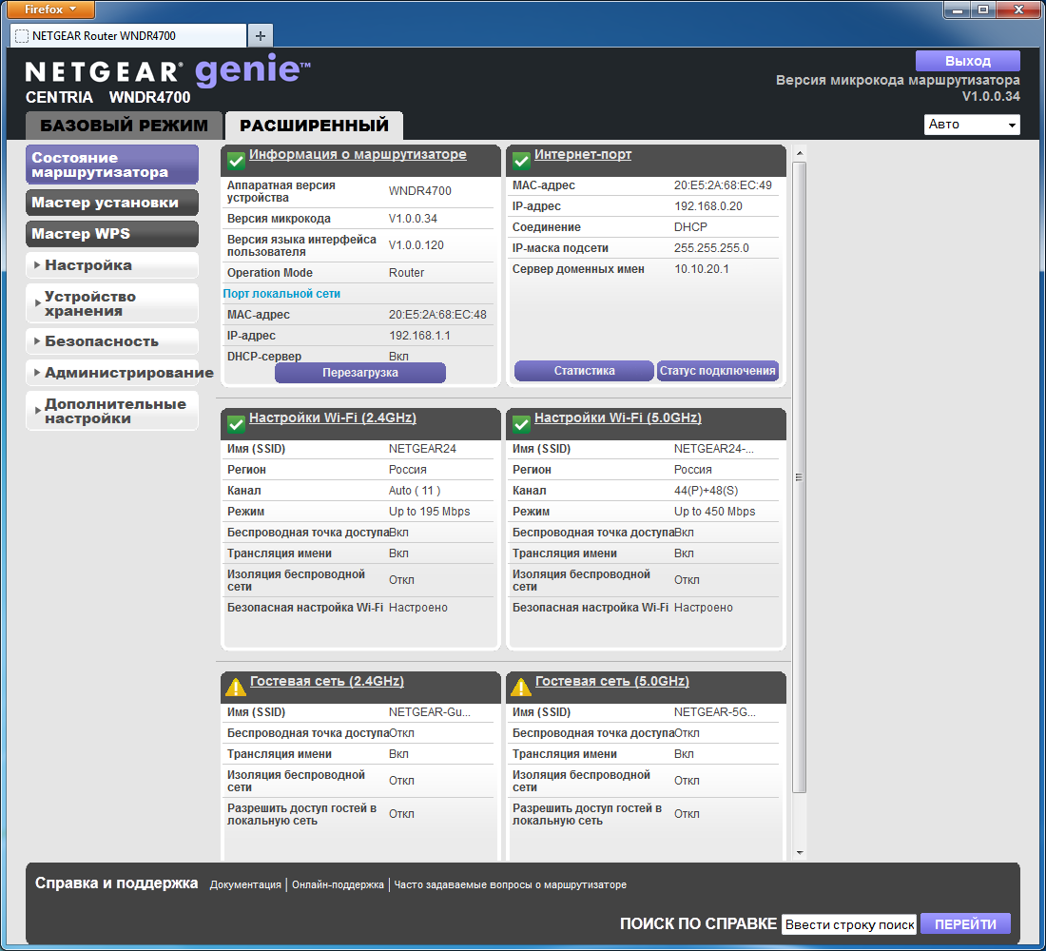
Task: Open Мастер установки in sidebar
Action: pos(112,203)
